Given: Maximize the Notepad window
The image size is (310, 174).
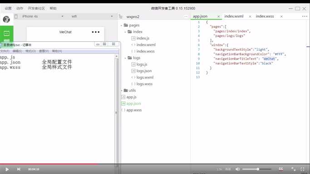Looking at the screenshot, I should point(104,44).
